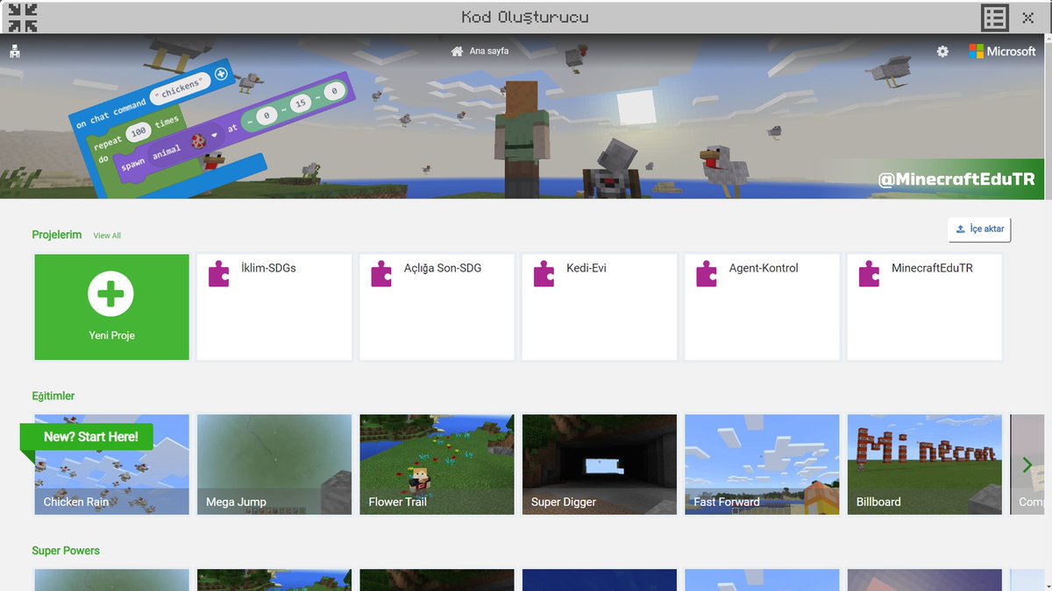Image resolution: width=1052 pixels, height=591 pixels.
Task: Open the Açlığa Son-SDG project card
Action: pyautogui.click(x=437, y=307)
